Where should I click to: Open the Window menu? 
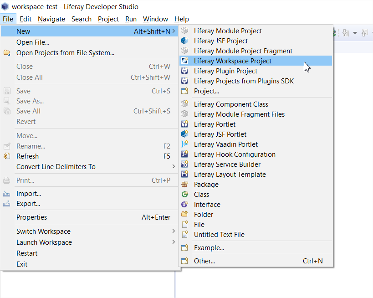(x=155, y=19)
